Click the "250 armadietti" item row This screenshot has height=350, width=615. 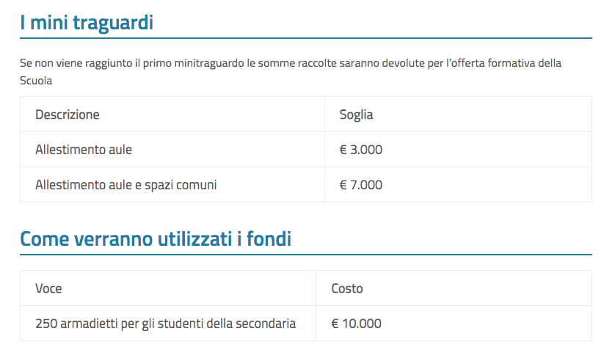[x=306, y=324]
